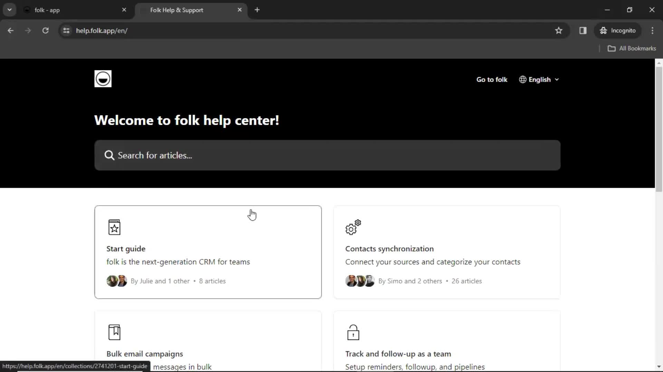Click 'Connect your sources and categorize your contacts'
The height and width of the screenshot is (372, 663).
[x=433, y=262]
